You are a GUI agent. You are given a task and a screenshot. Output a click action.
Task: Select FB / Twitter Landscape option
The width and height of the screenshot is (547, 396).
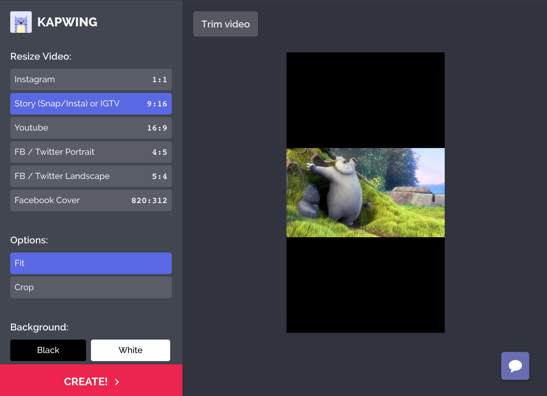(x=91, y=176)
